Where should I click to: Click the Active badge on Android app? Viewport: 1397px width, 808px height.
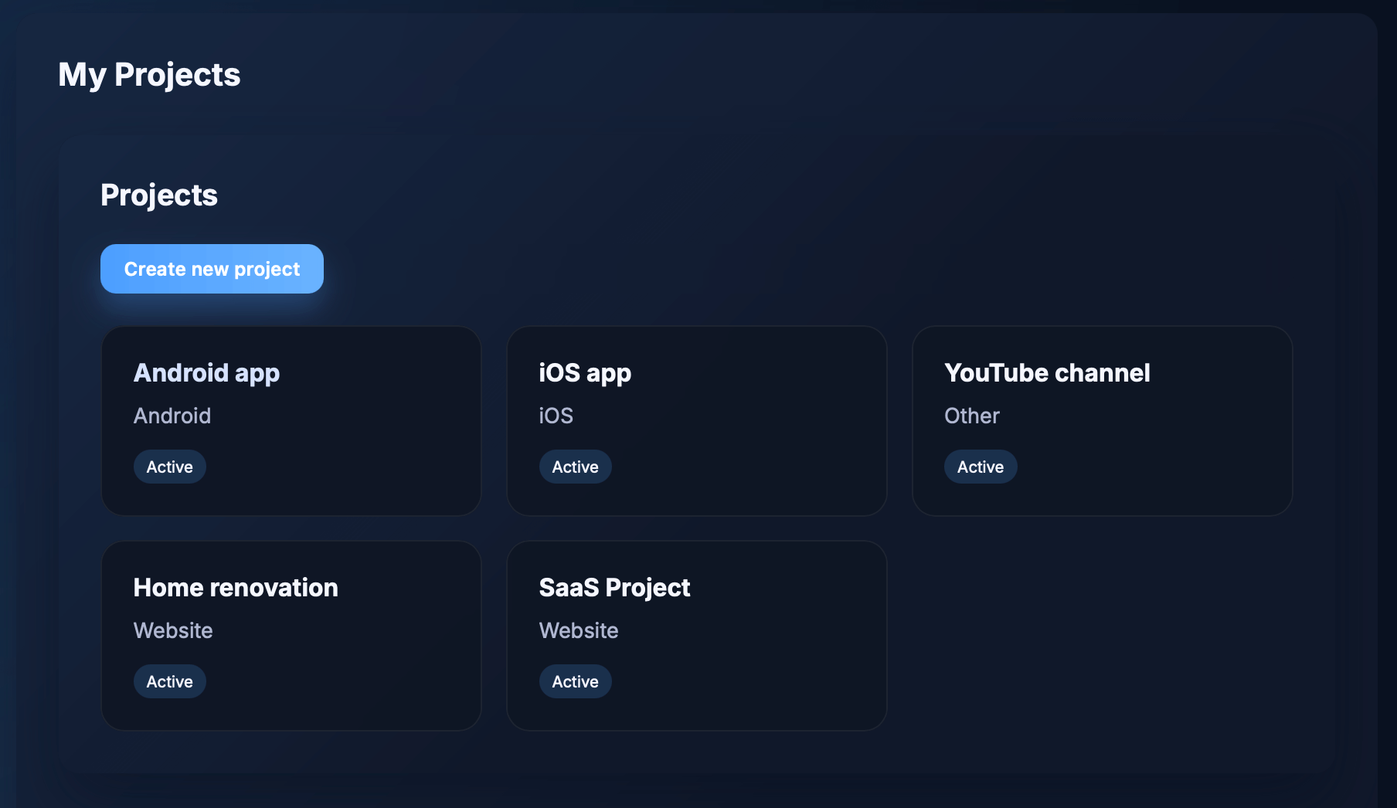[x=169, y=466]
